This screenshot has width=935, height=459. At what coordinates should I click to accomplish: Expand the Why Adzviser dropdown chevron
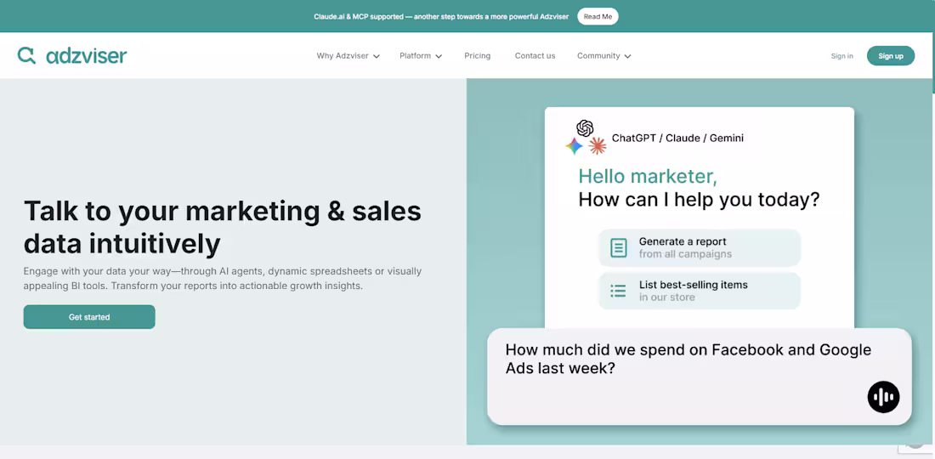pos(377,57)
